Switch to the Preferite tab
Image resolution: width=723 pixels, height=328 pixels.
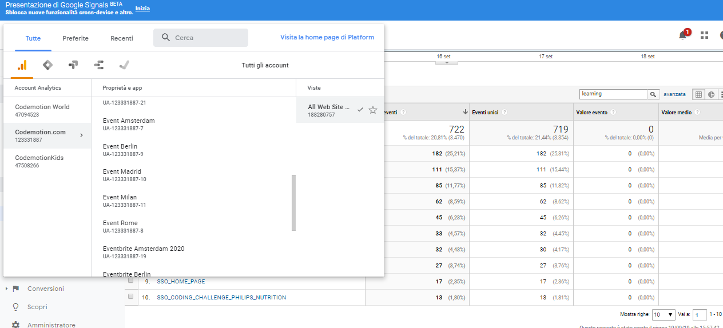point(76,38)
